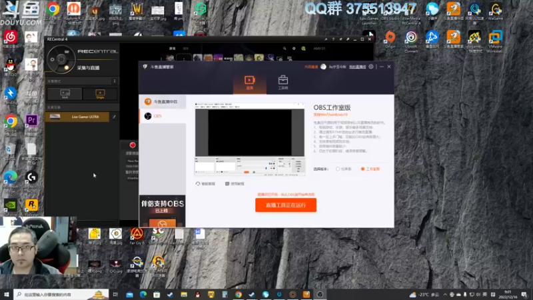Open Task View on the taskbar
Screen dimensions: 533x300
[115, 295]
